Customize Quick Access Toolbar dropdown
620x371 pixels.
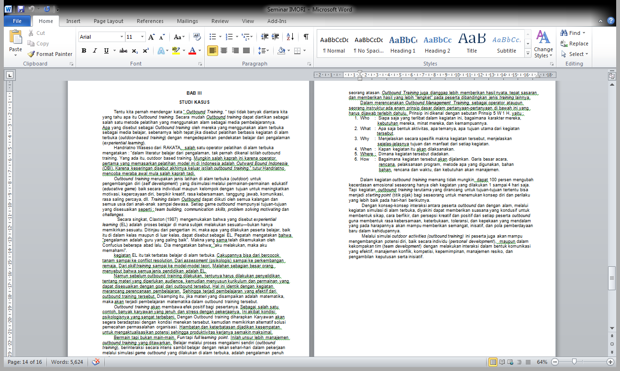58,9
